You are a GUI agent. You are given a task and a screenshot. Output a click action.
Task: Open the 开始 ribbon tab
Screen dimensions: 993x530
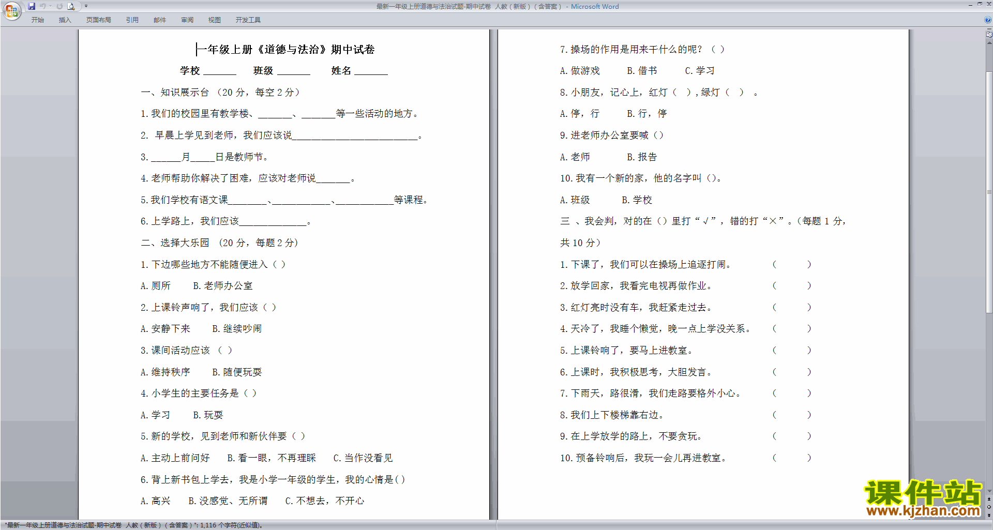click(x=37, y=20)
